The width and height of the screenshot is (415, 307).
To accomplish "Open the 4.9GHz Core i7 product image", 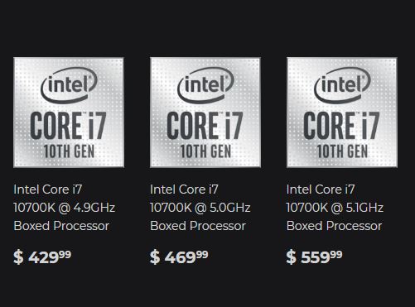I will click(x=69, y=113).
